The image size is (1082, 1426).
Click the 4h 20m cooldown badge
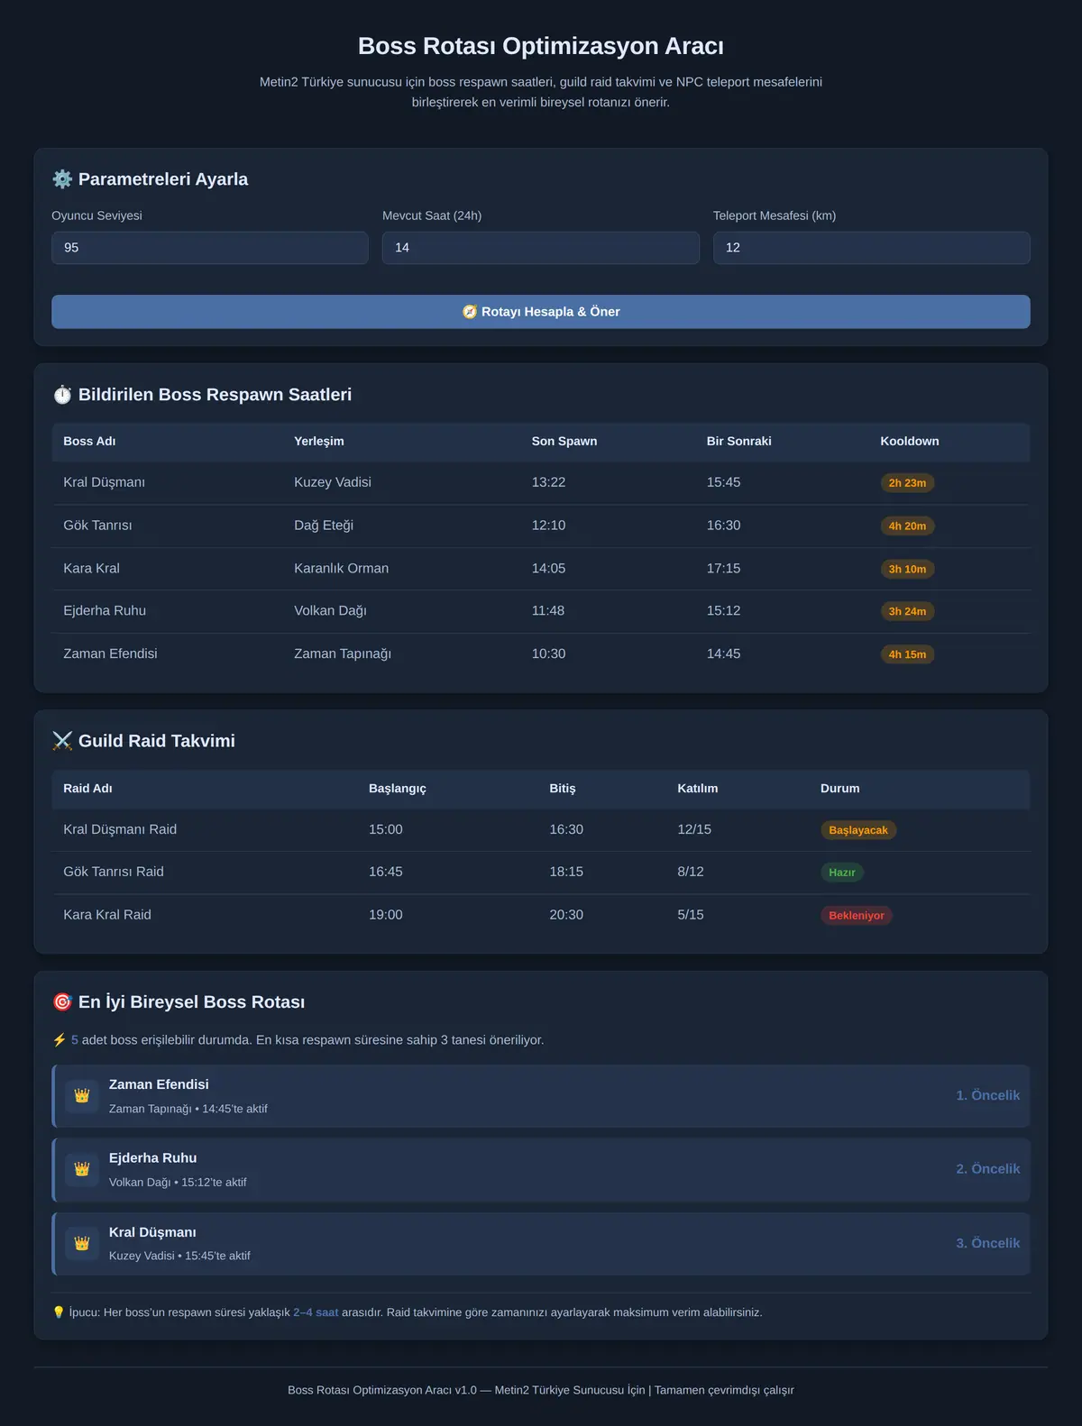coord(907,526)
